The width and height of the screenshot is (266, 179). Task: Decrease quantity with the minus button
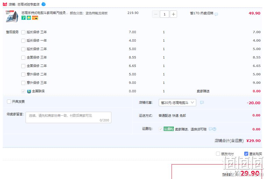156,14
